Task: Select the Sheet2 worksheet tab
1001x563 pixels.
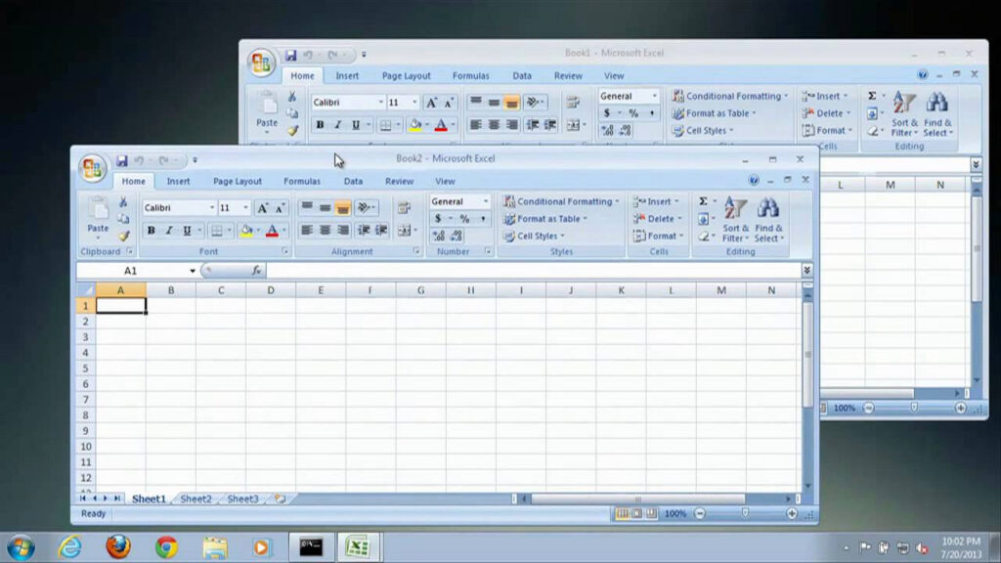Action: coord(196,498)
